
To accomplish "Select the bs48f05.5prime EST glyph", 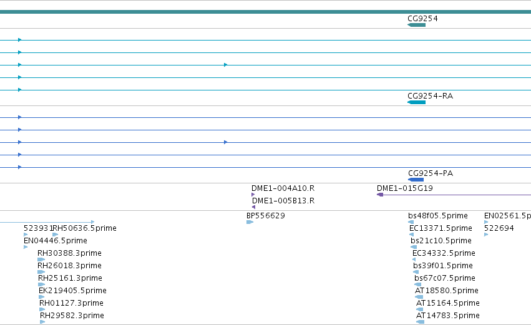I will 411,222.
